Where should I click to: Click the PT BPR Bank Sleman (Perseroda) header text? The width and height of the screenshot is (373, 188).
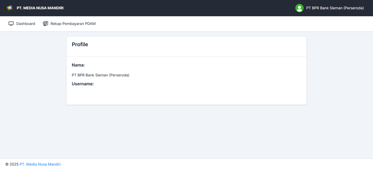tap(334, 8)
